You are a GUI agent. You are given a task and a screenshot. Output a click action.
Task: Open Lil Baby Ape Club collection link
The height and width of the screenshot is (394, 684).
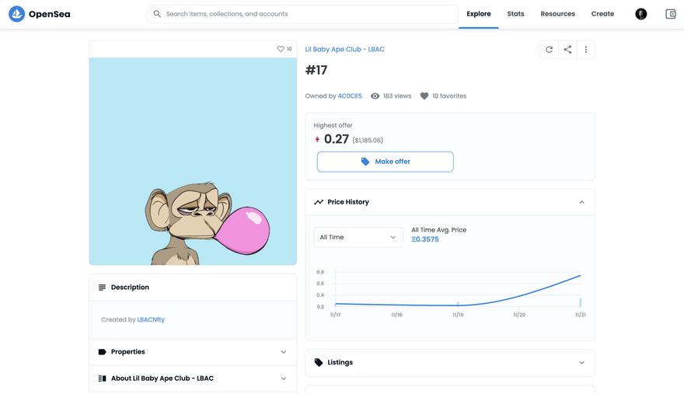[x=344, y=49]
